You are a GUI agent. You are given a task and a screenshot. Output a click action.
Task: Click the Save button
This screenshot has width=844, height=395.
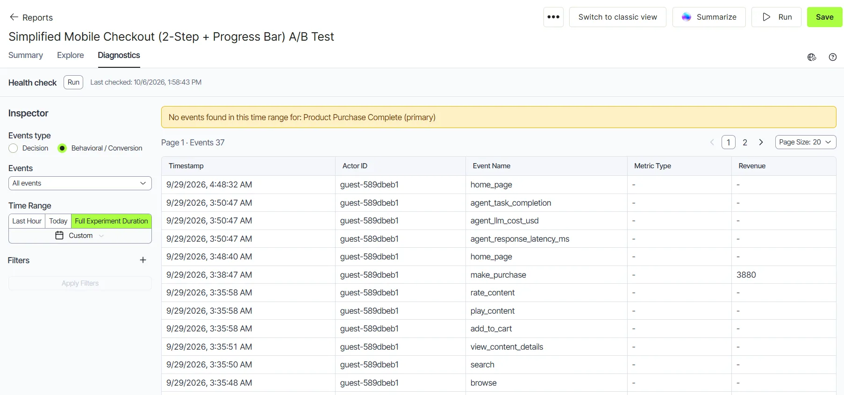pos(824,17)
